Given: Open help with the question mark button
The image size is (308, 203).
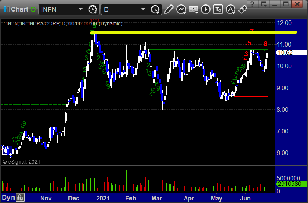Looking at the screenshot, I should [x=253, y=4].
